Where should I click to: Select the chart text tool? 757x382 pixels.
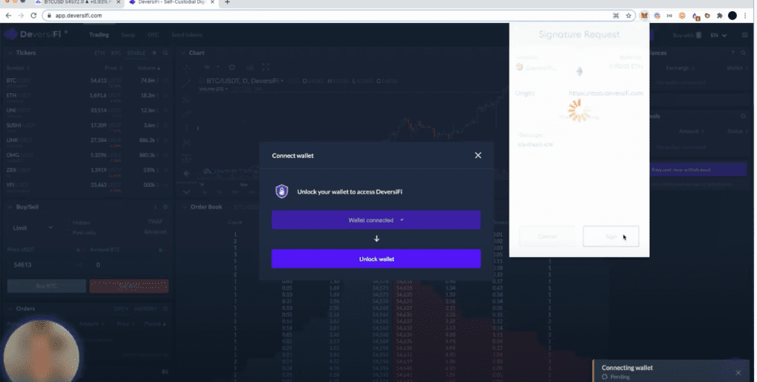tap(186, 129)
